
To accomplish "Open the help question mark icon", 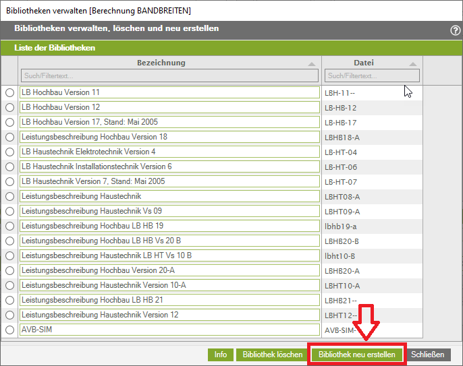I will [x=455, y=30].
